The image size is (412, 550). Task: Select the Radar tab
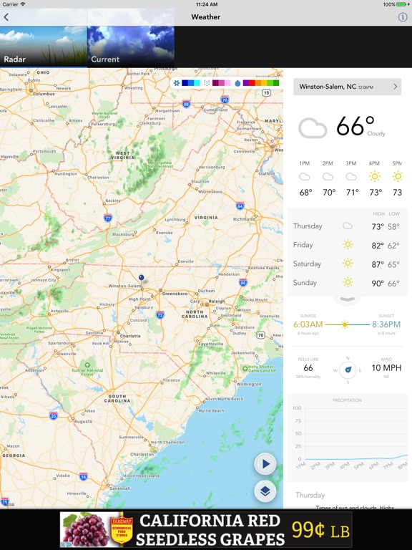click(44, 46)
